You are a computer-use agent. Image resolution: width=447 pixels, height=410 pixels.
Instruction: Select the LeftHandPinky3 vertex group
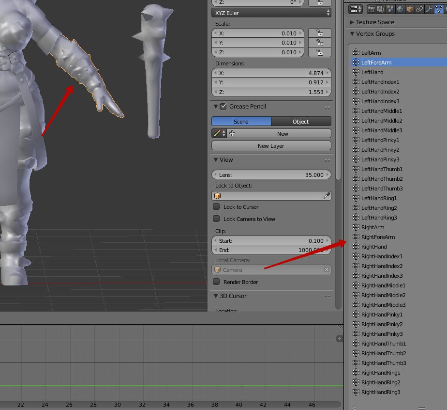[399, 159]
